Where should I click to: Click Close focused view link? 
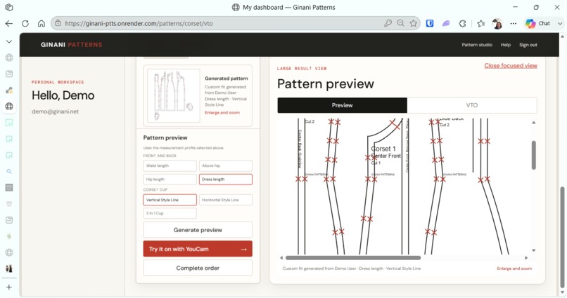coord(511,66)
